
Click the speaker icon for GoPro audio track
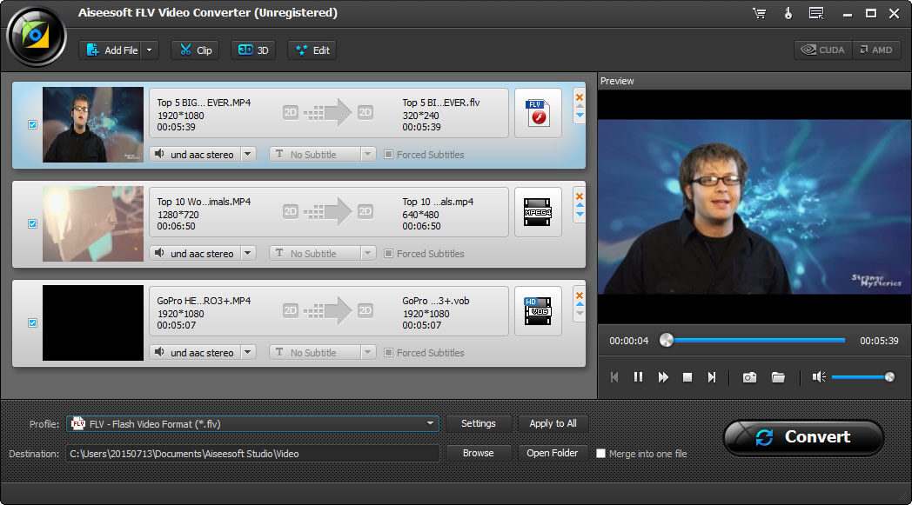(x=159, y=352)
